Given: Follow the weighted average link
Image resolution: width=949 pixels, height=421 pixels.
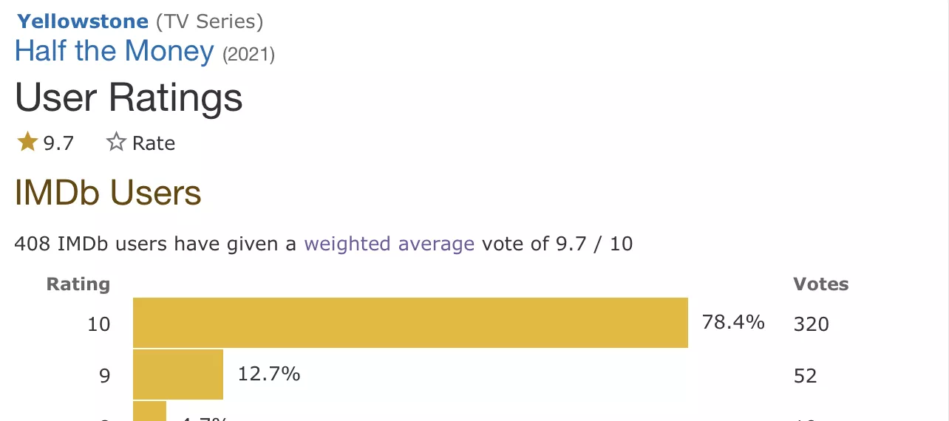Looking at the screenshot, I should [x=390, y=244].
